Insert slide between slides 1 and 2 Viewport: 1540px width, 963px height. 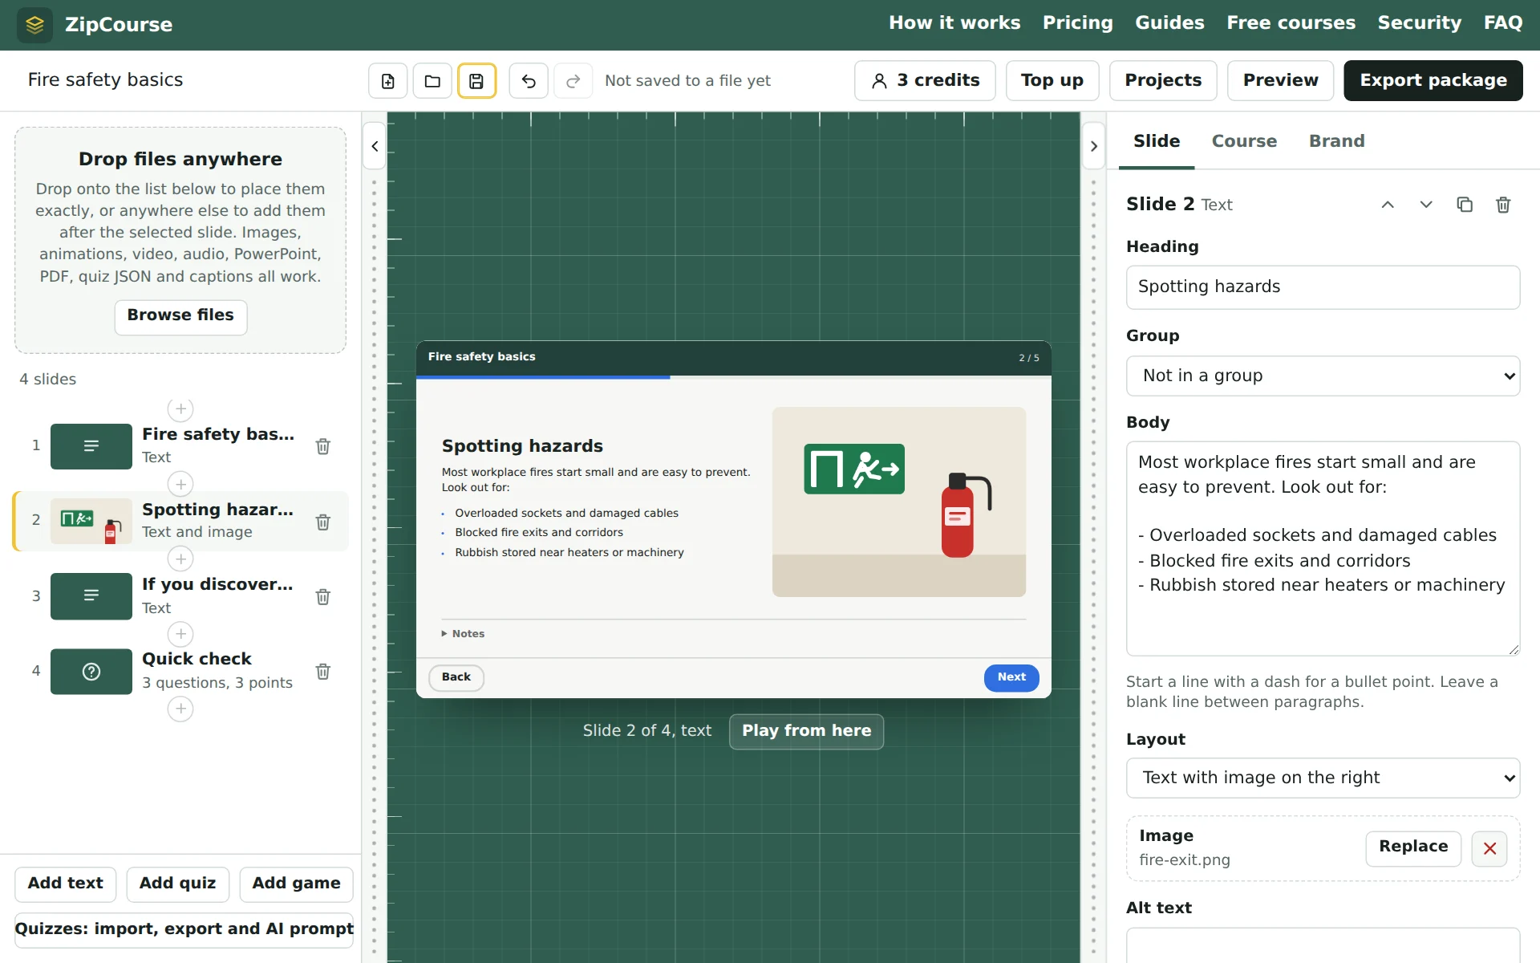(180, 484)
